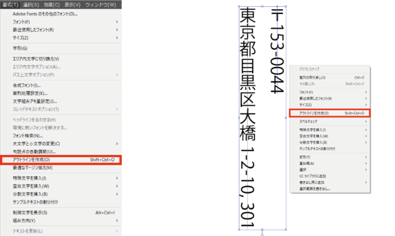Expand スペルチェック submenu in context menu
The image size is (395, 236).
click(330, 122)
